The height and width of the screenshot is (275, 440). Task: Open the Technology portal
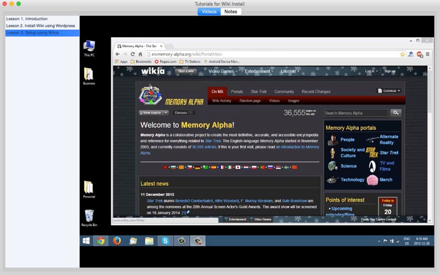point(353,180)
